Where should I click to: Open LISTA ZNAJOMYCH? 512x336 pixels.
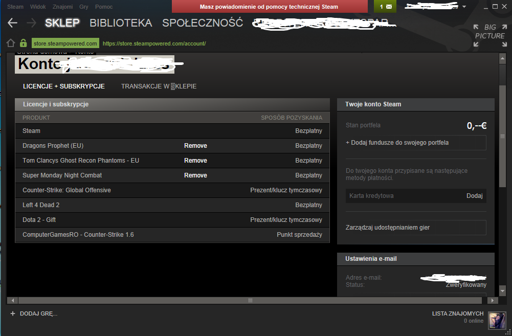457,313
